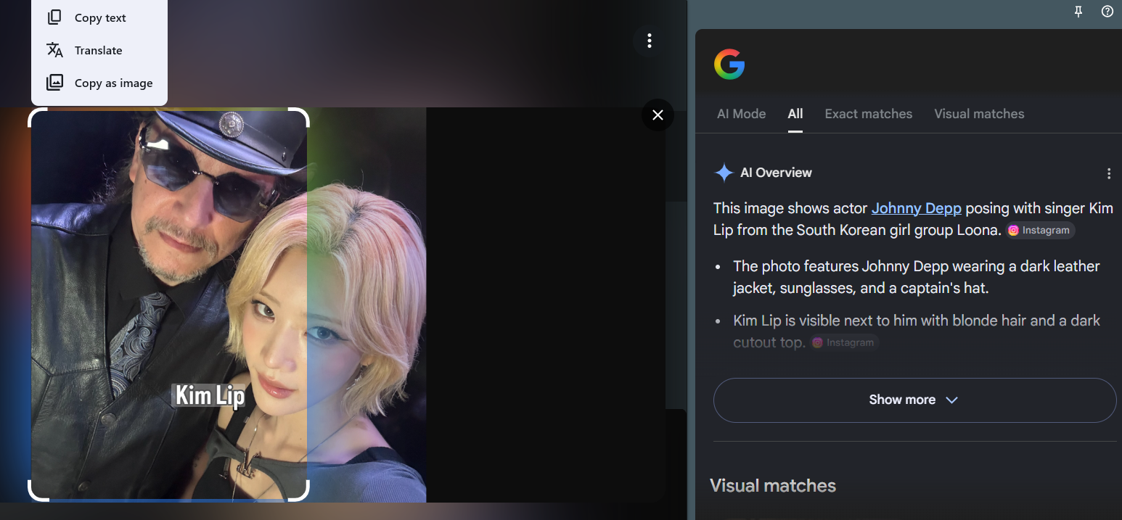Open the three-dot menu above the image
The image size is (1122, 520).
650,41
